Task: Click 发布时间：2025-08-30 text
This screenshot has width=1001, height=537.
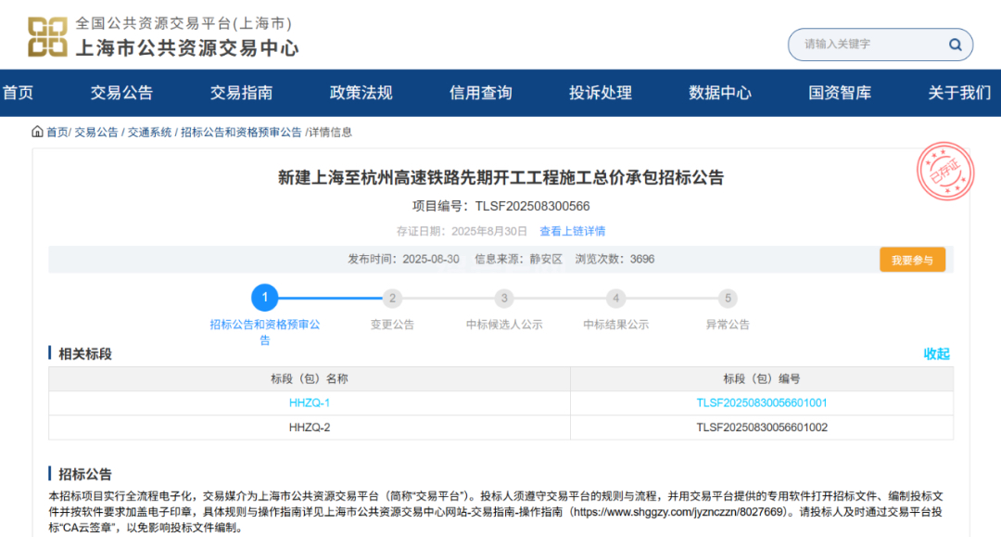Action: tap(403, 260)
